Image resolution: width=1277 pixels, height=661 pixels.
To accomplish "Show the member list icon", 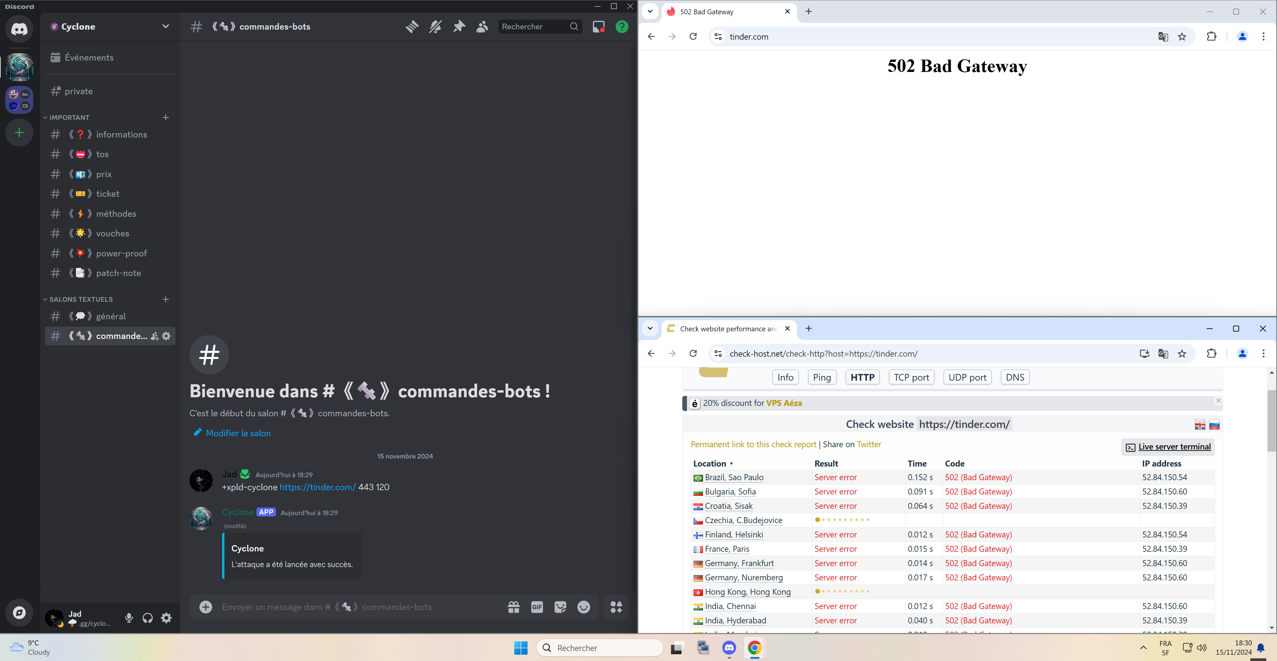I will (x=482, y=27).
